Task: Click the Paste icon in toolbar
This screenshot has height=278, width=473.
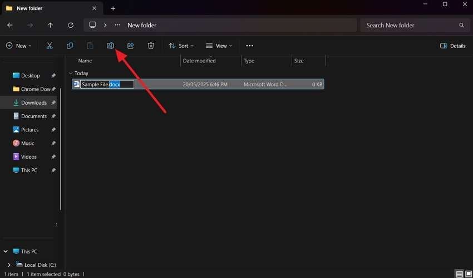Action: pos(90,46)
